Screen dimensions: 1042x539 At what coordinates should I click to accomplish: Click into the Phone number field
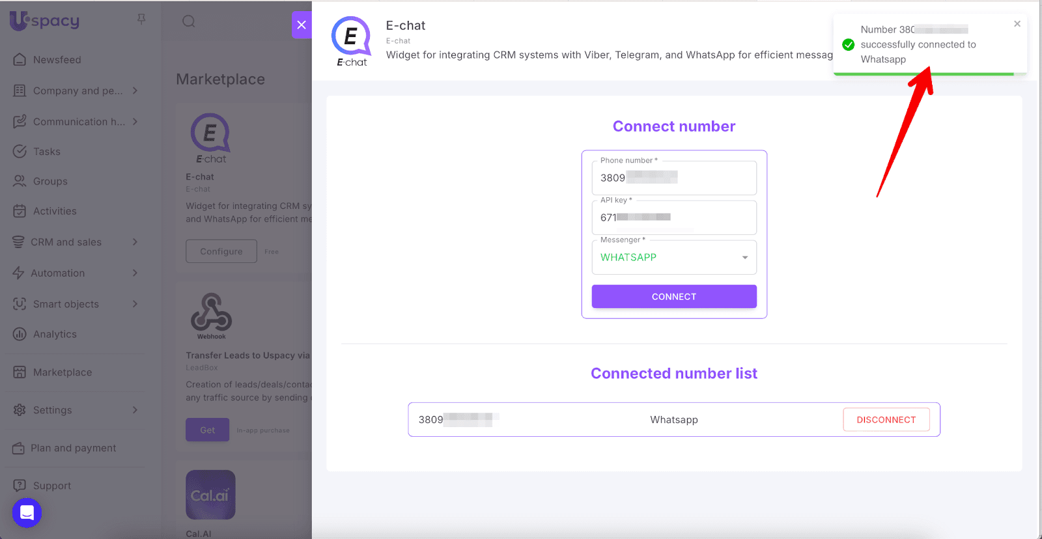click(x=674, y=178)
